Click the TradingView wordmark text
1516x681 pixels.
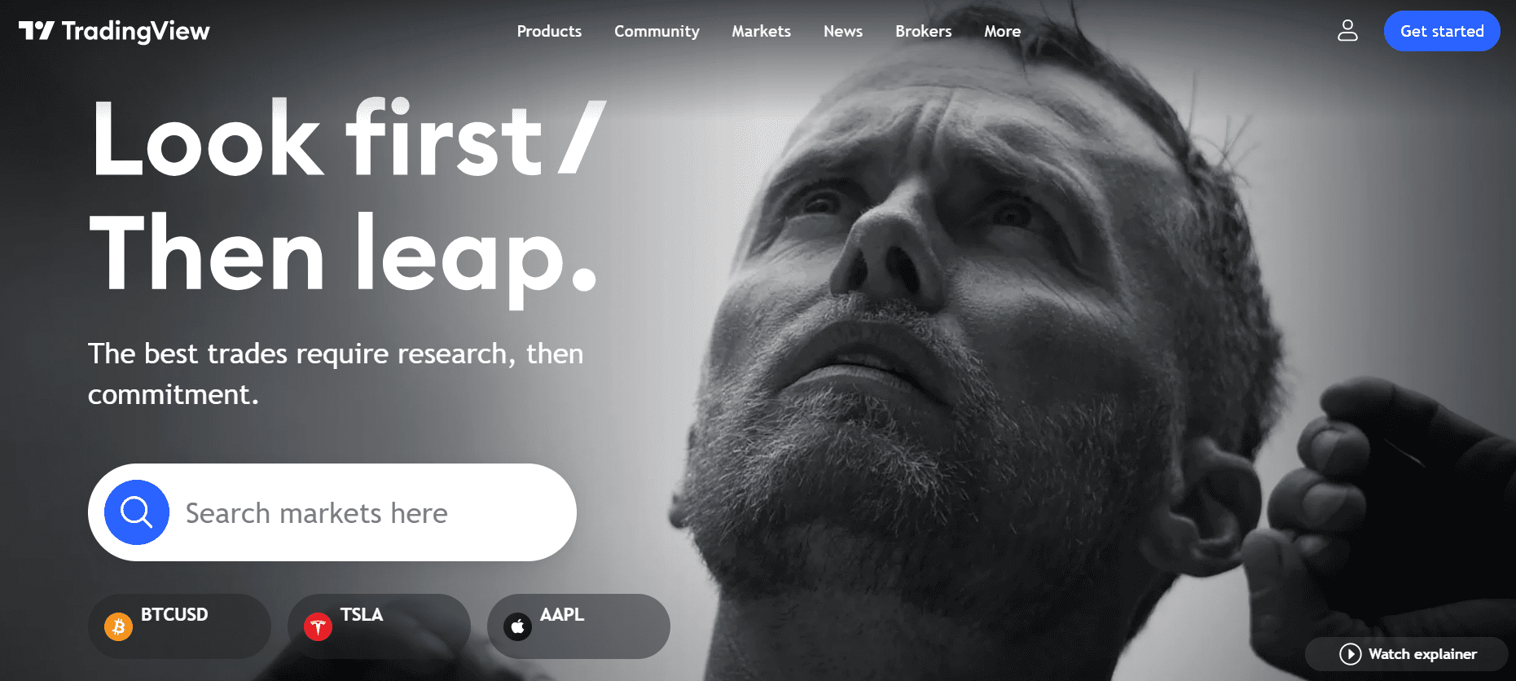coord(135,31)
